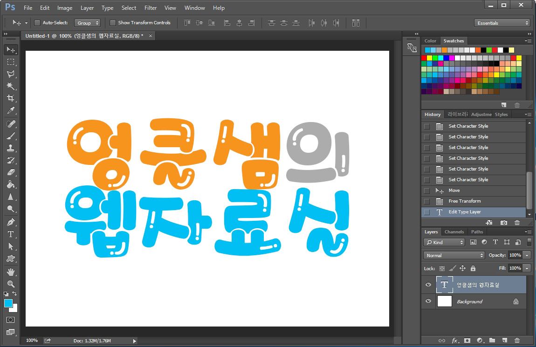Screen dimensions: 536x347
Task: Toggle lock all padlock icon
Action: point(473,268)
